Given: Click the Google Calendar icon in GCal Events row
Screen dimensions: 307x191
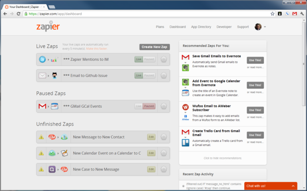Looking at the screenshot, I should coord(55,106).
